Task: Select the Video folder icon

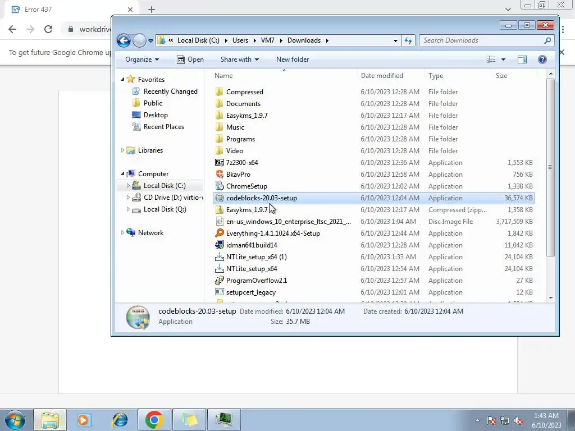Action: pyautogui.click(x=220, y=150)
